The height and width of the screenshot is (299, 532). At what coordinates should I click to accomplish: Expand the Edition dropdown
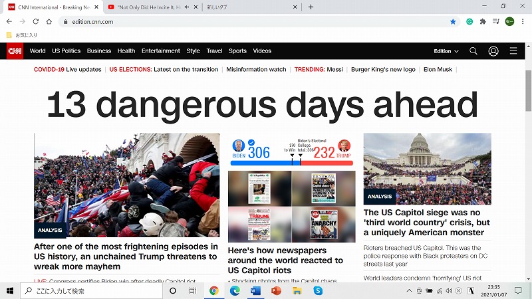(446, 51)
